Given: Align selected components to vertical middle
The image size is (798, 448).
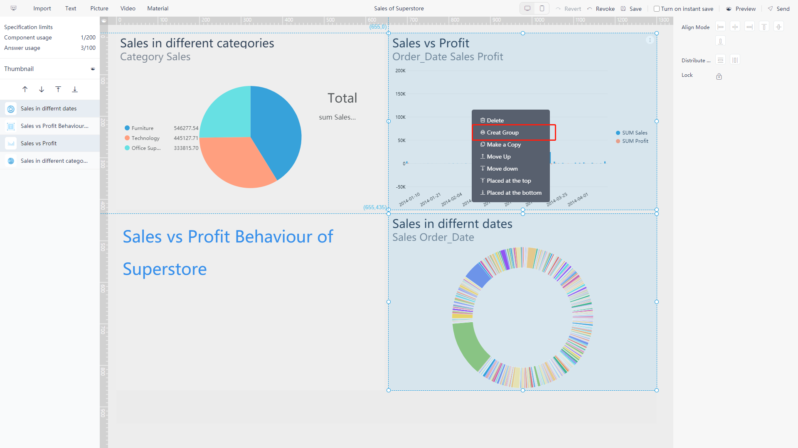Looking at the screenshot, I should pos(778,27).
